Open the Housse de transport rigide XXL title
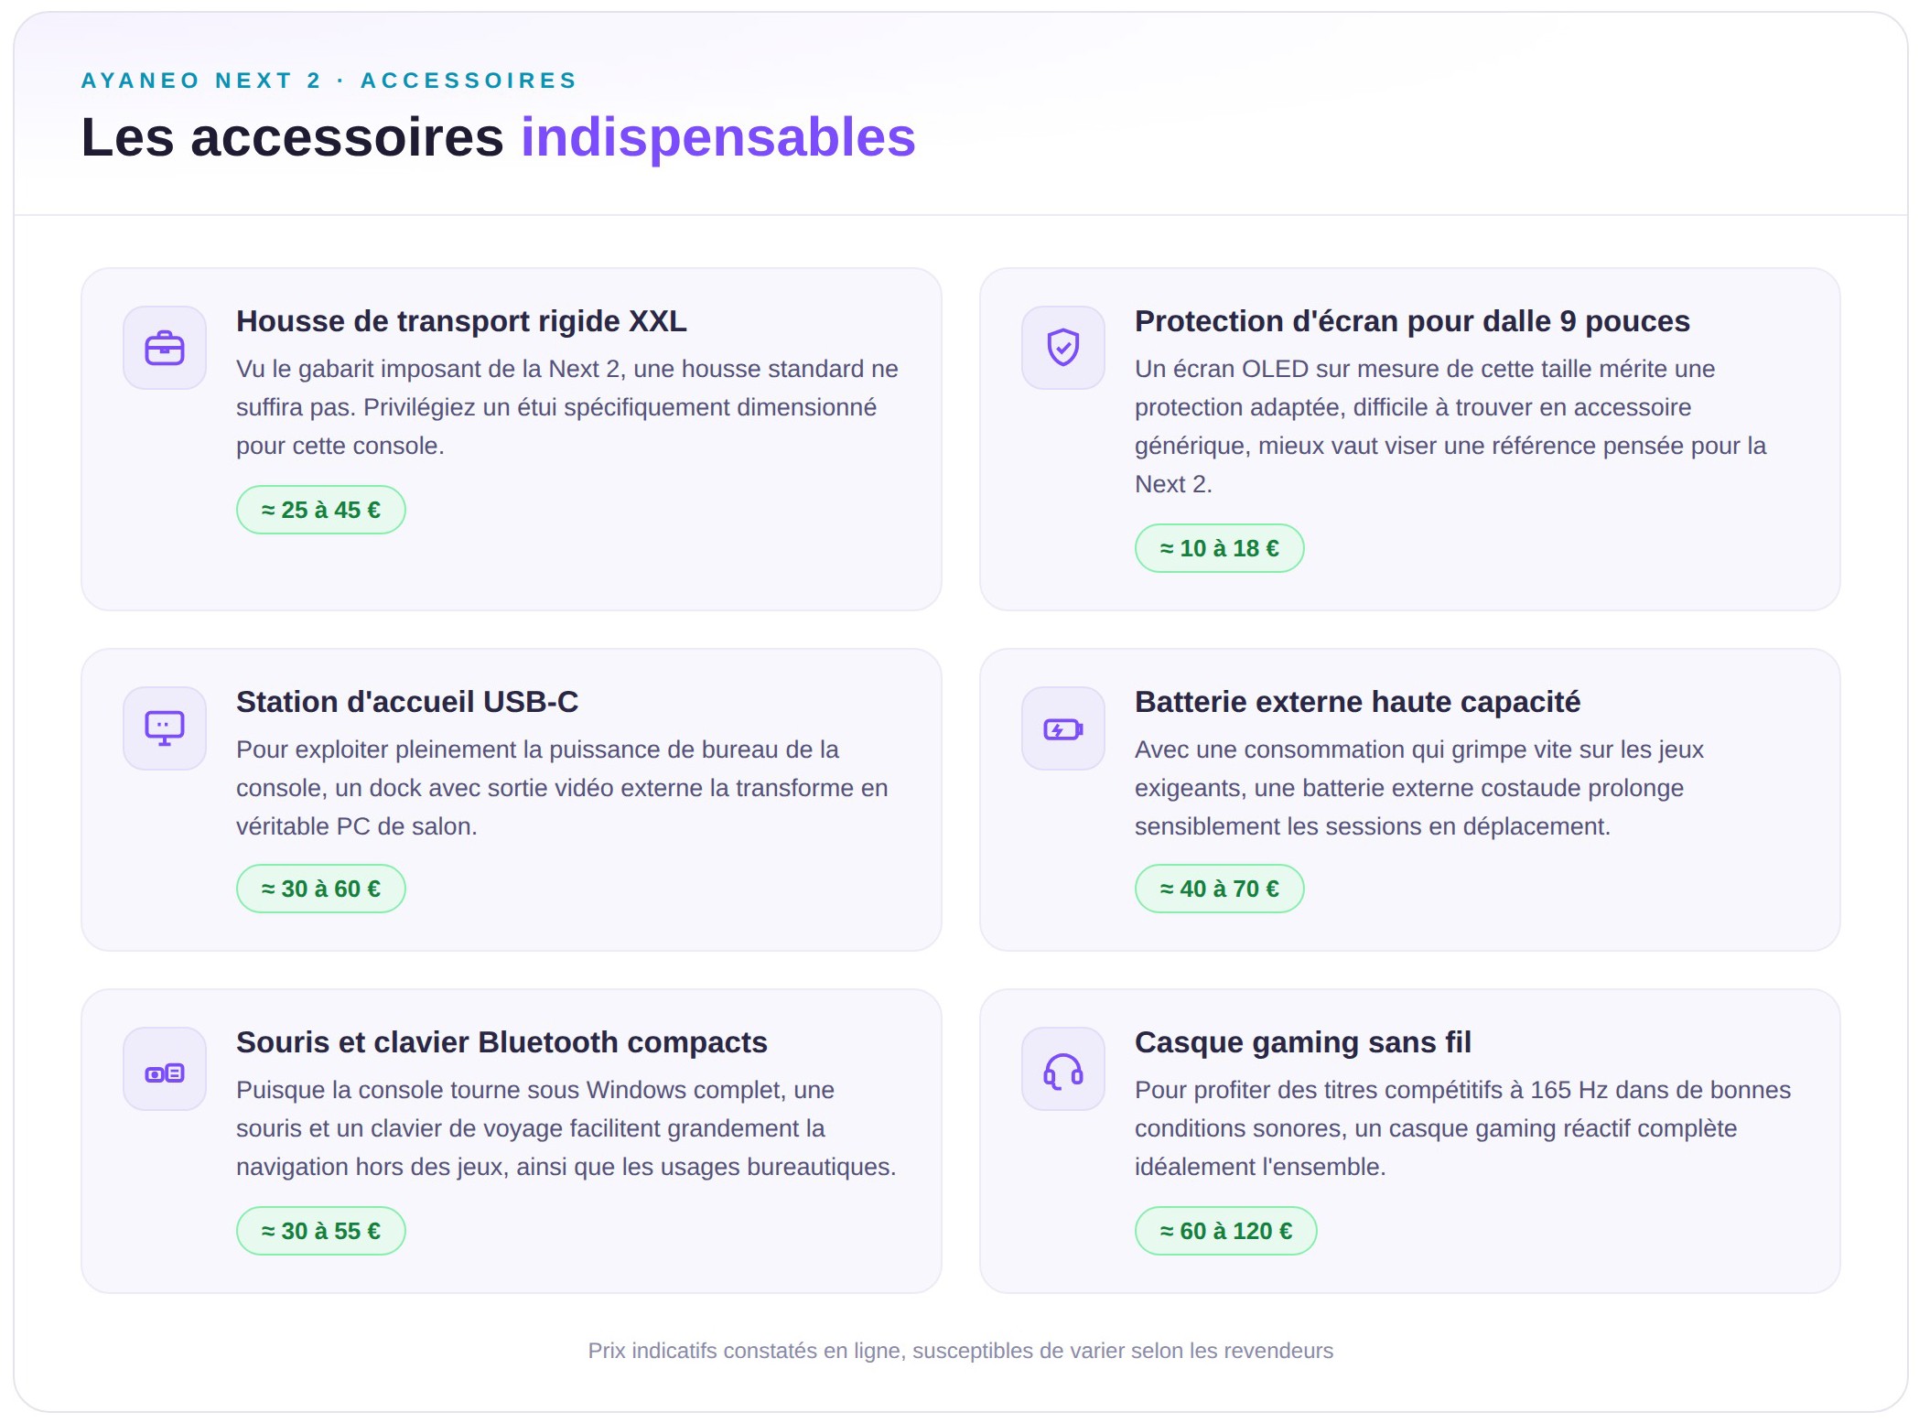The width and height of the screenshot is (1919, 1423). [x=461, y=321]
